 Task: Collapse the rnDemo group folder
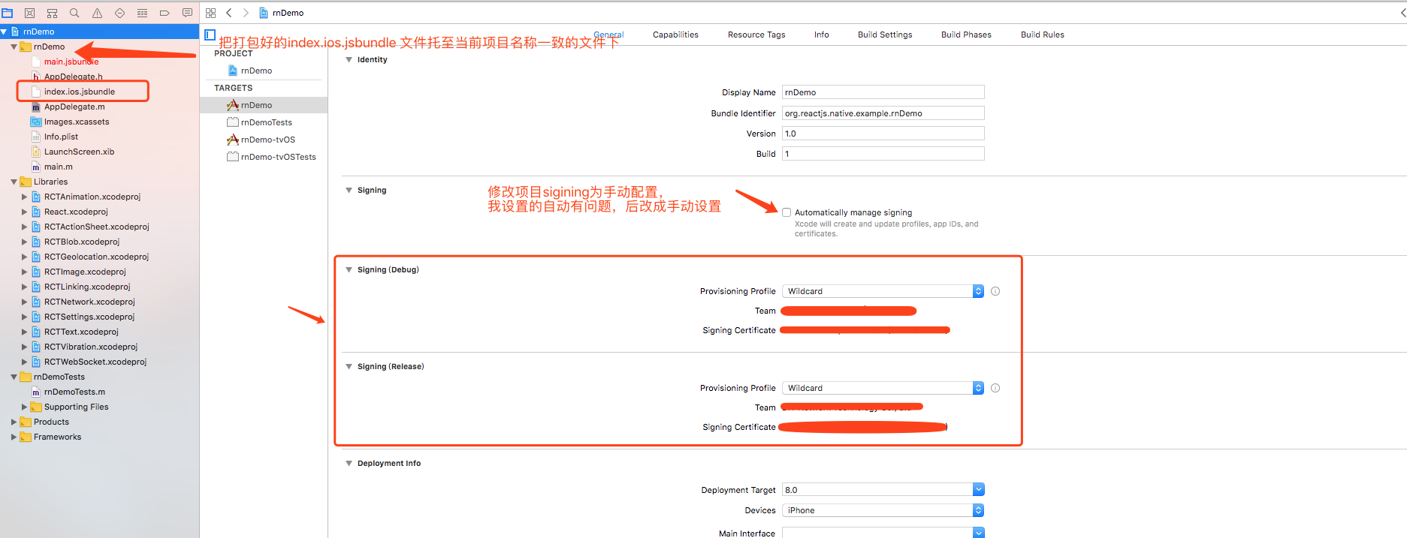pyautogui.click(x=14, y=47)
